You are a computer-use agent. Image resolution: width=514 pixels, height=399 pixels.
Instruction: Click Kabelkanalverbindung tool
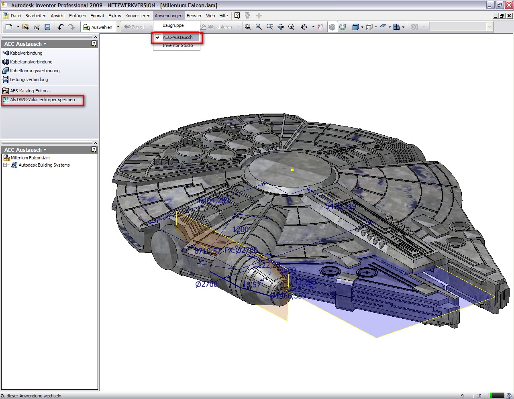click(31, 62)
